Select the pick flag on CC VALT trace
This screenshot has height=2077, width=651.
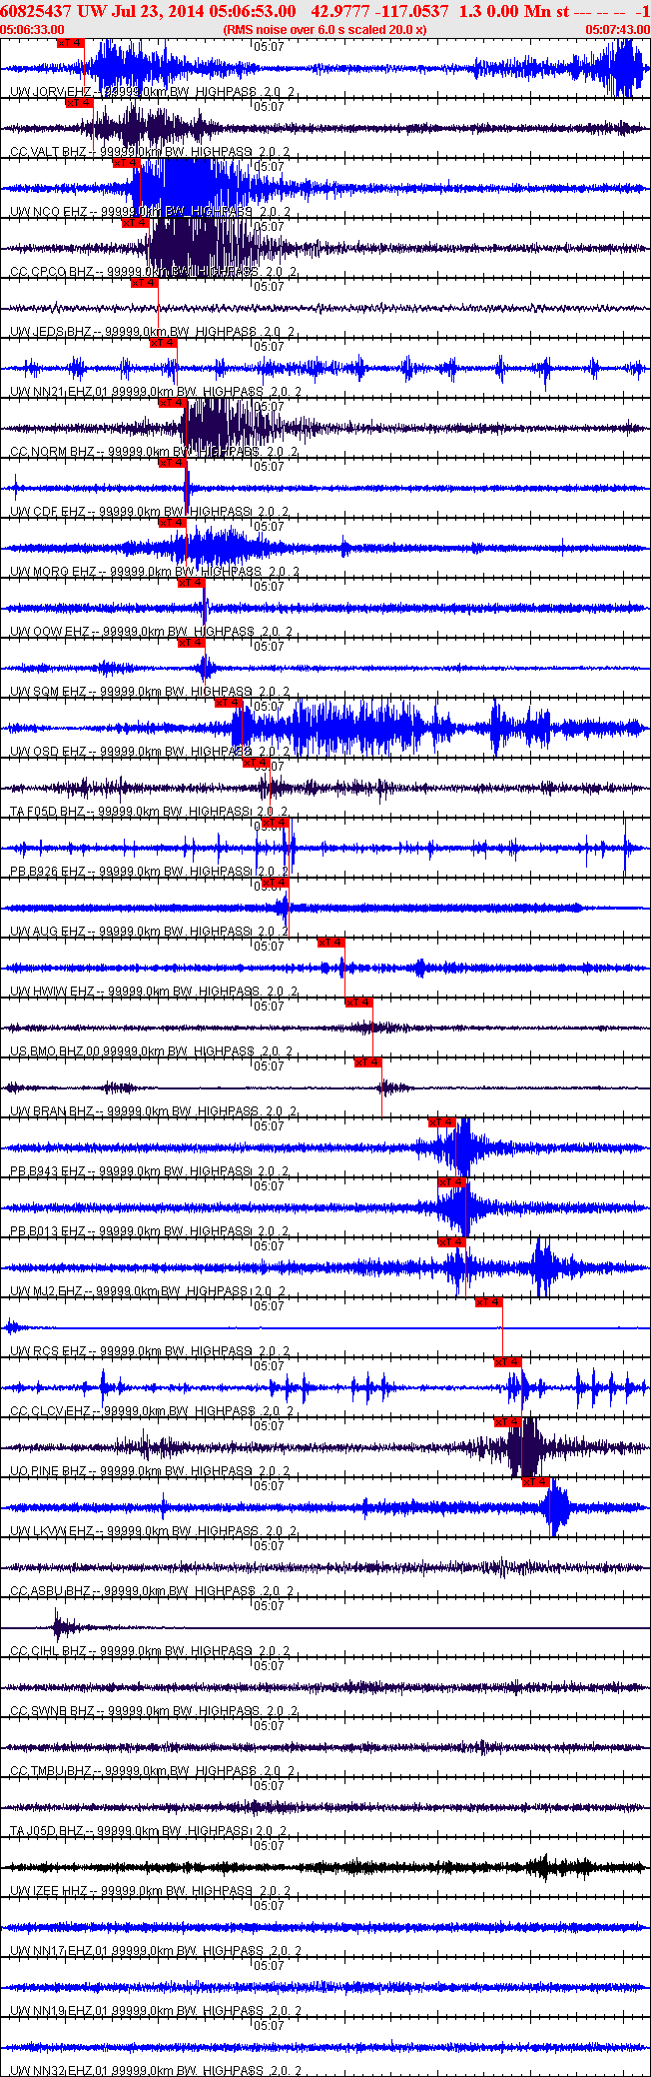click(79, 103)
